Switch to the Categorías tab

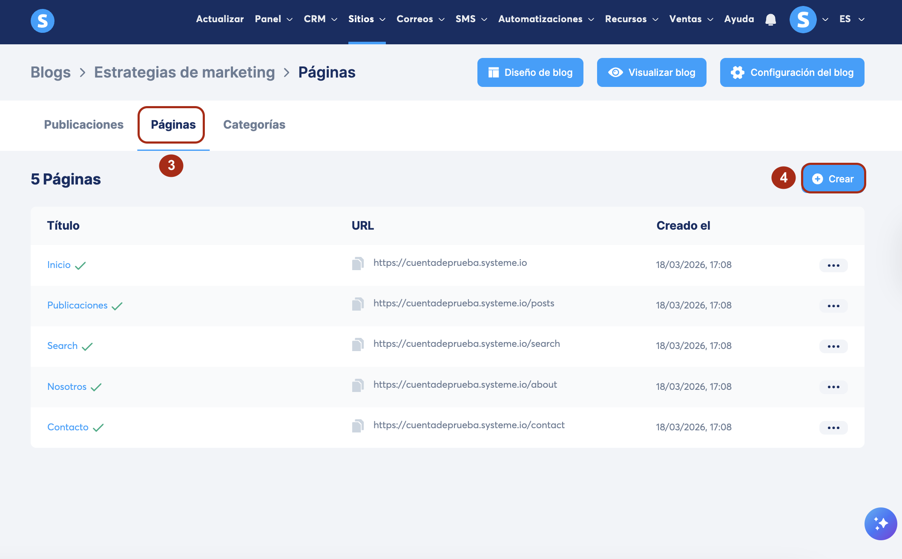pos(254,124)
